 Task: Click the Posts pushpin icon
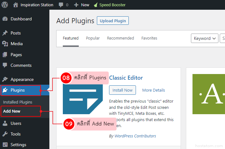(5, 33)
